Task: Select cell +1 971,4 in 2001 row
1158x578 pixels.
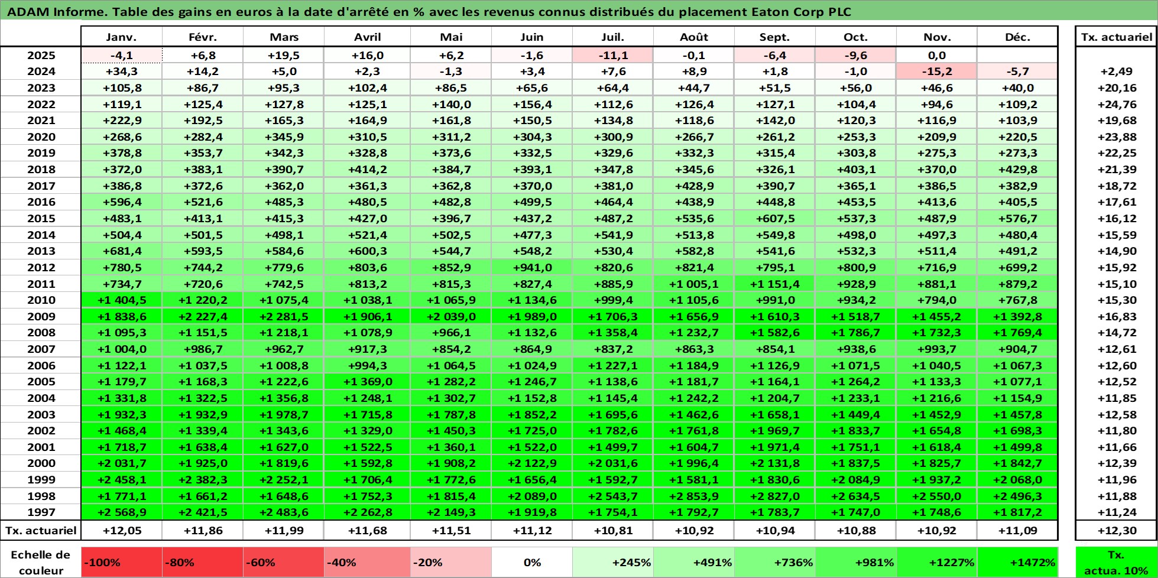Action: [x=774, y=447]
